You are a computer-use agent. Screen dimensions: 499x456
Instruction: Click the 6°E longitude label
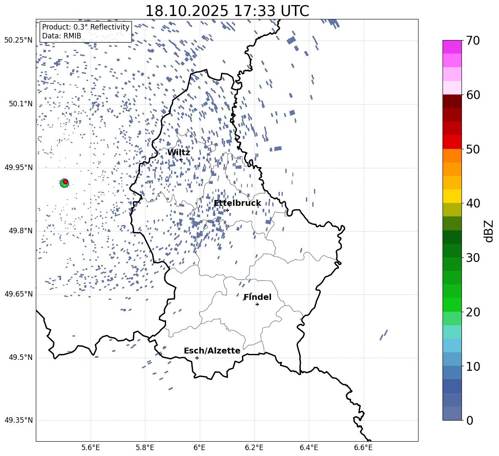pos(199,448)
